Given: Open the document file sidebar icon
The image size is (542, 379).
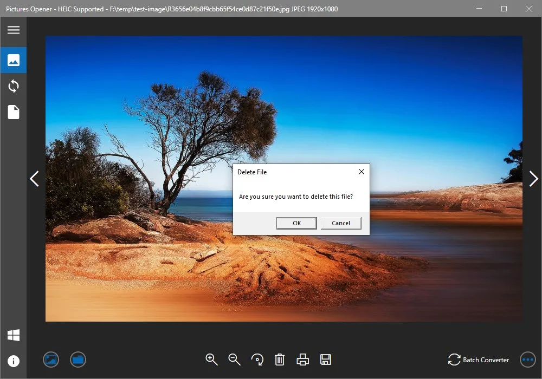Looking at the screenshot, I should [13, 112].
